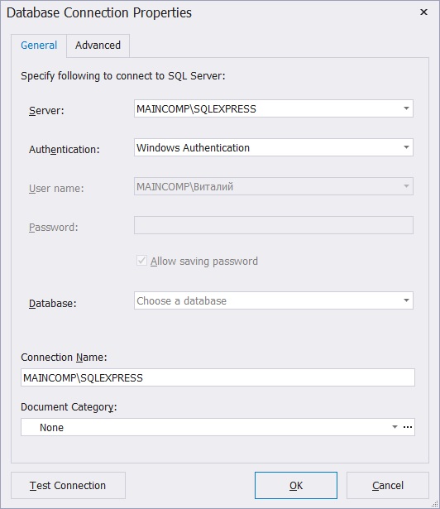
Task: Click the Test Connection button
Action: 68,485
